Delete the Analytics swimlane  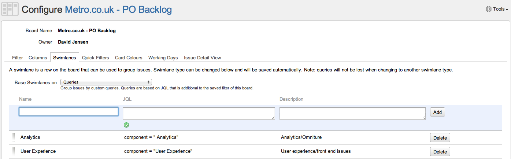(x=440, y=138)
